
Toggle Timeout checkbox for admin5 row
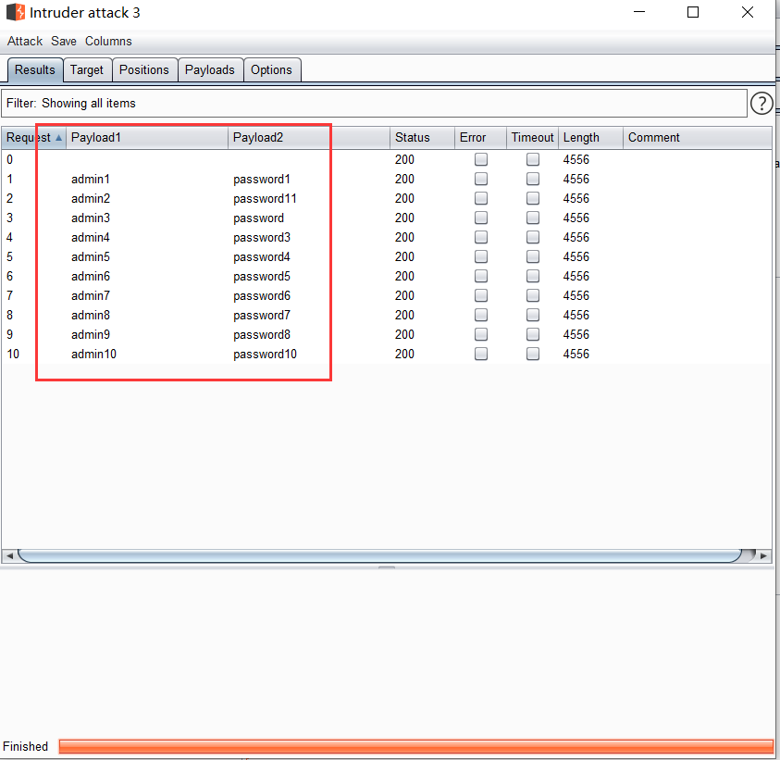pyautogui.click(x=533, y=256)
